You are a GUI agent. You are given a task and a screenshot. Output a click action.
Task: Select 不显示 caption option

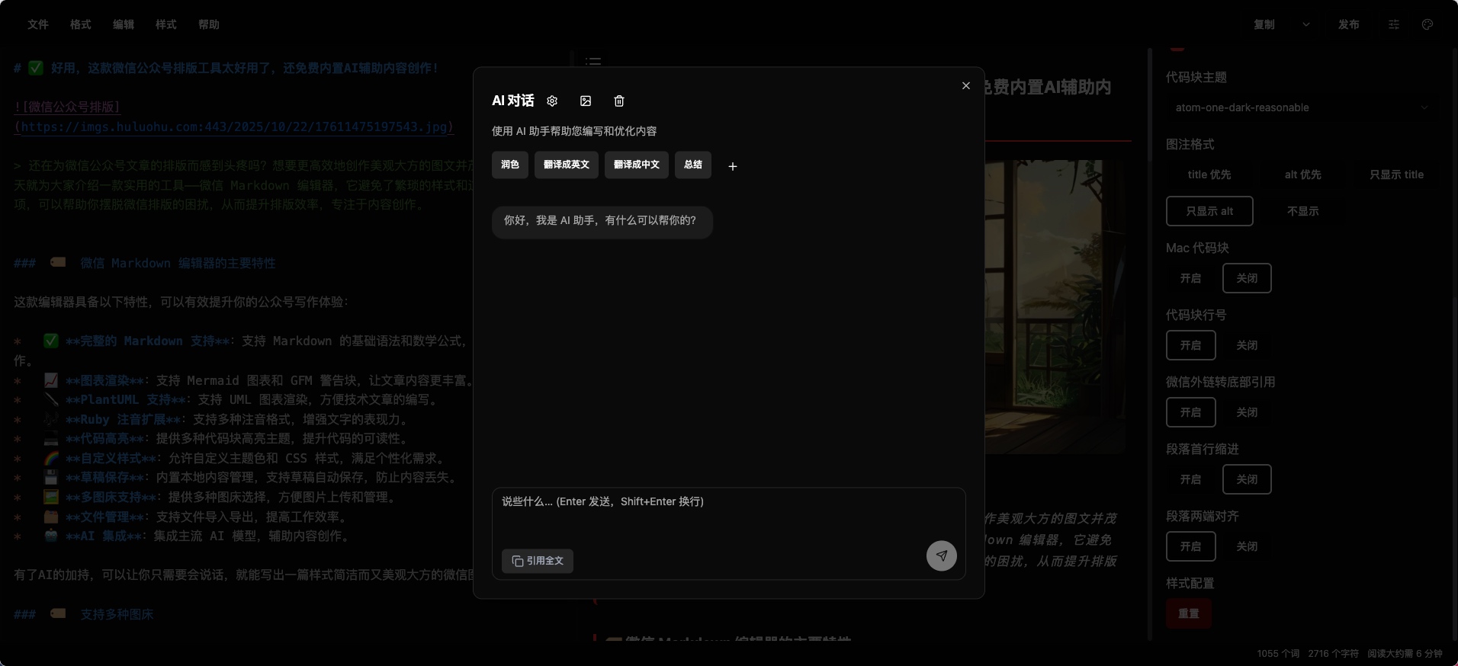pos(1303,211)
